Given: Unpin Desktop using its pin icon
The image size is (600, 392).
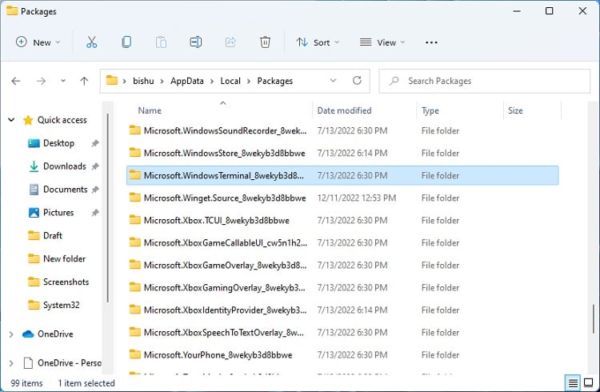Looking at the screenshot, I should (x=95, y=143).
